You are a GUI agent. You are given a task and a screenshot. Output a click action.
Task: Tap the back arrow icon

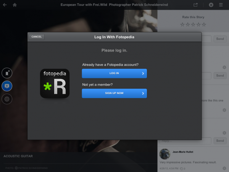click(5, 5)
